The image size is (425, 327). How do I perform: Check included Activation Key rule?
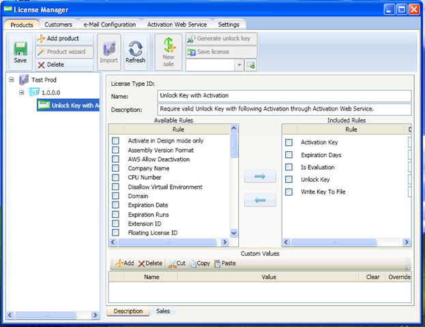(x=289, y=142)
